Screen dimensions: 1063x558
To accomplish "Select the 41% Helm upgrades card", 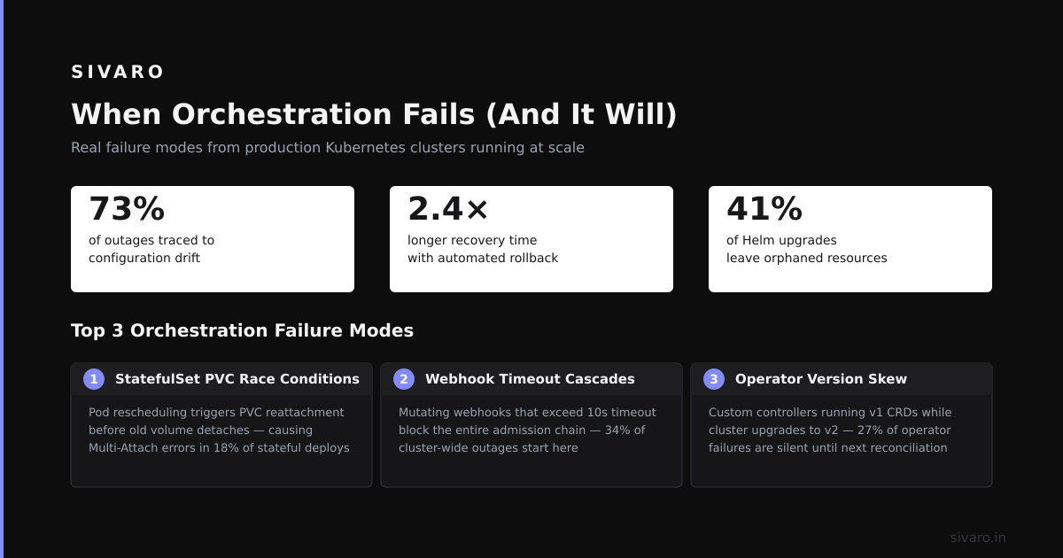I will pyautogui.click(x=850, y=239).
